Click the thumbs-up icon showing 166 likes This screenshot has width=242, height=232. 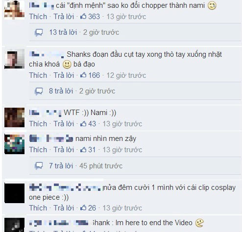(x=83, y=75)
